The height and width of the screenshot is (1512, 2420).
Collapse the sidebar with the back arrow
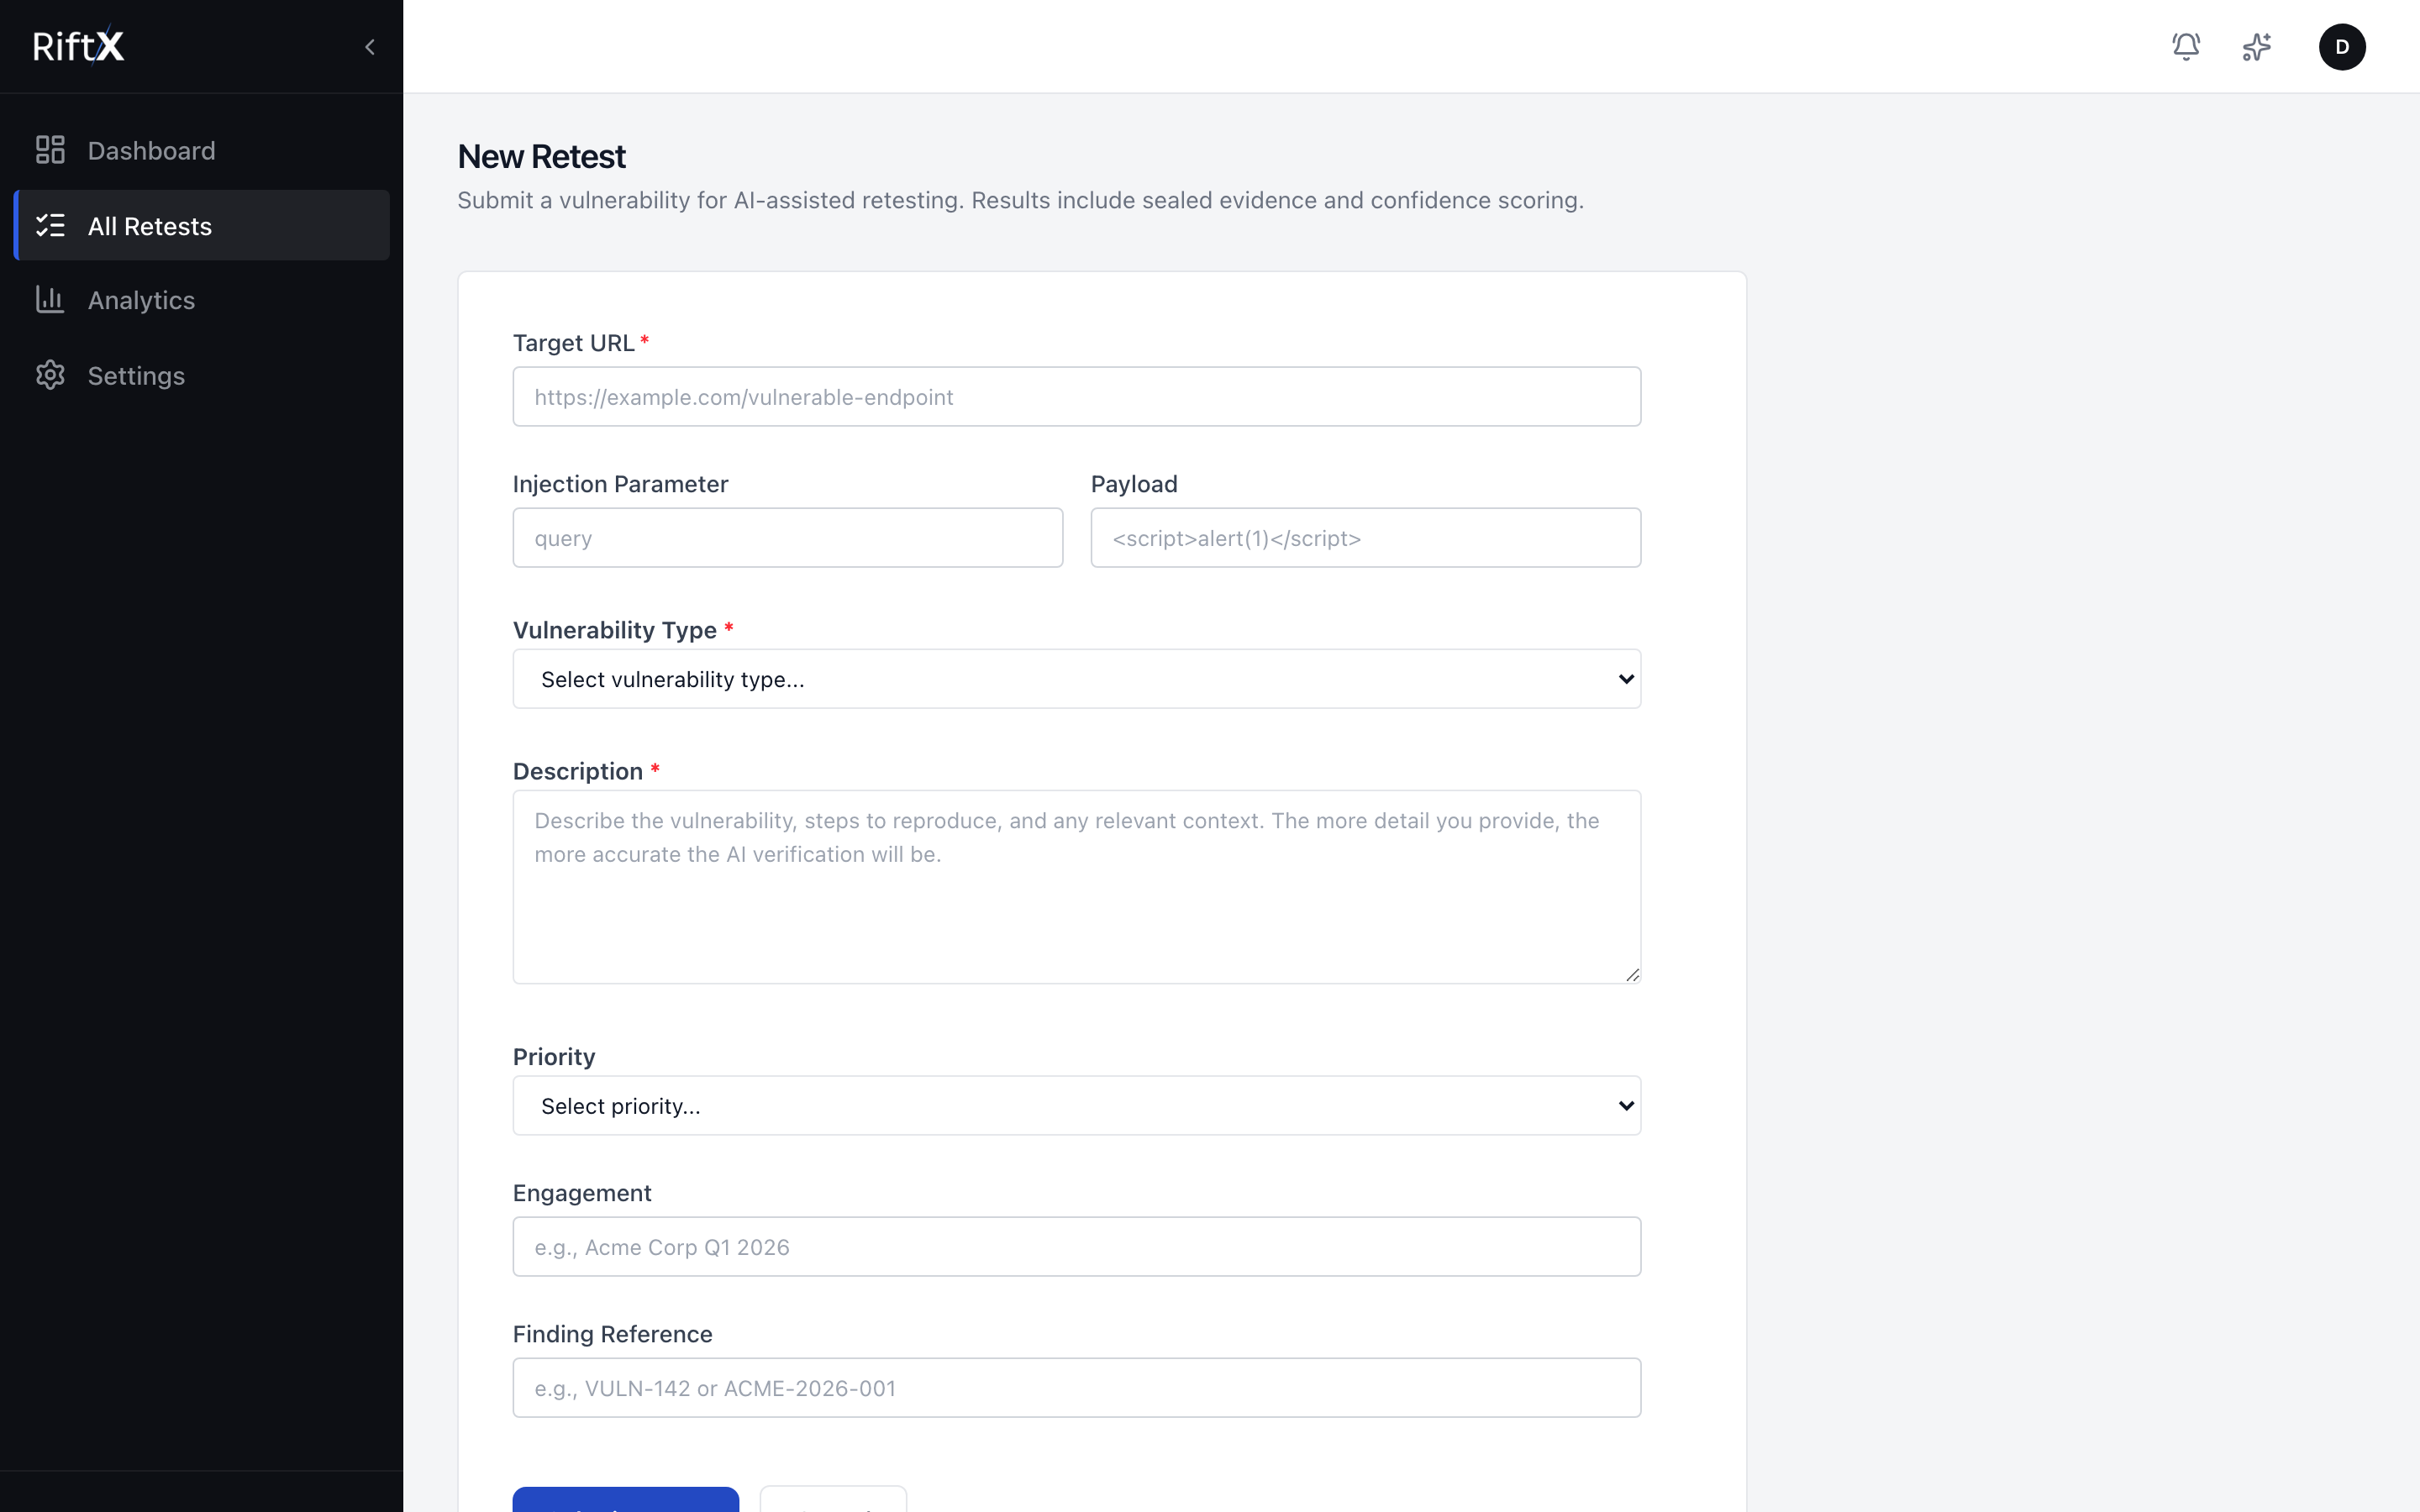click(369, 46)
